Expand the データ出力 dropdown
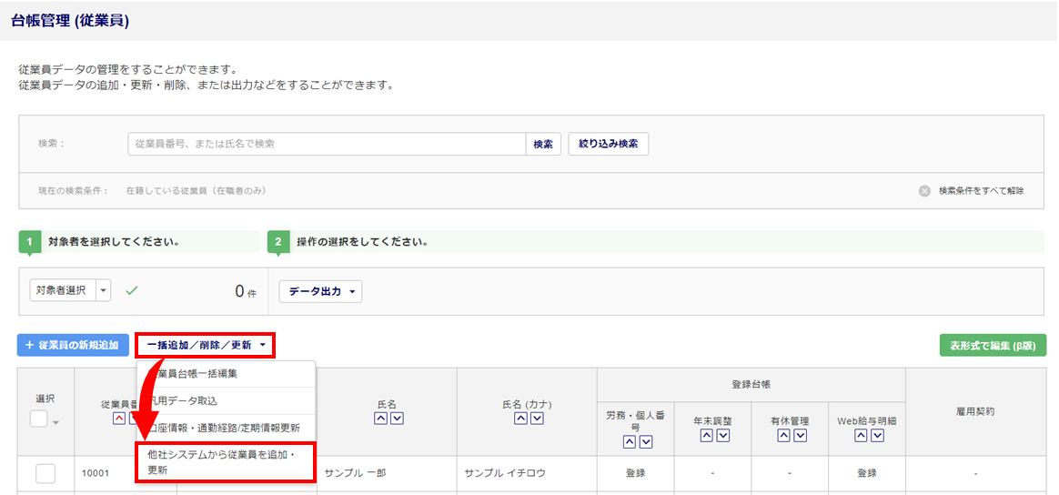The height and width of the screenshot is (495, 1059). click(x=320, y=292)
